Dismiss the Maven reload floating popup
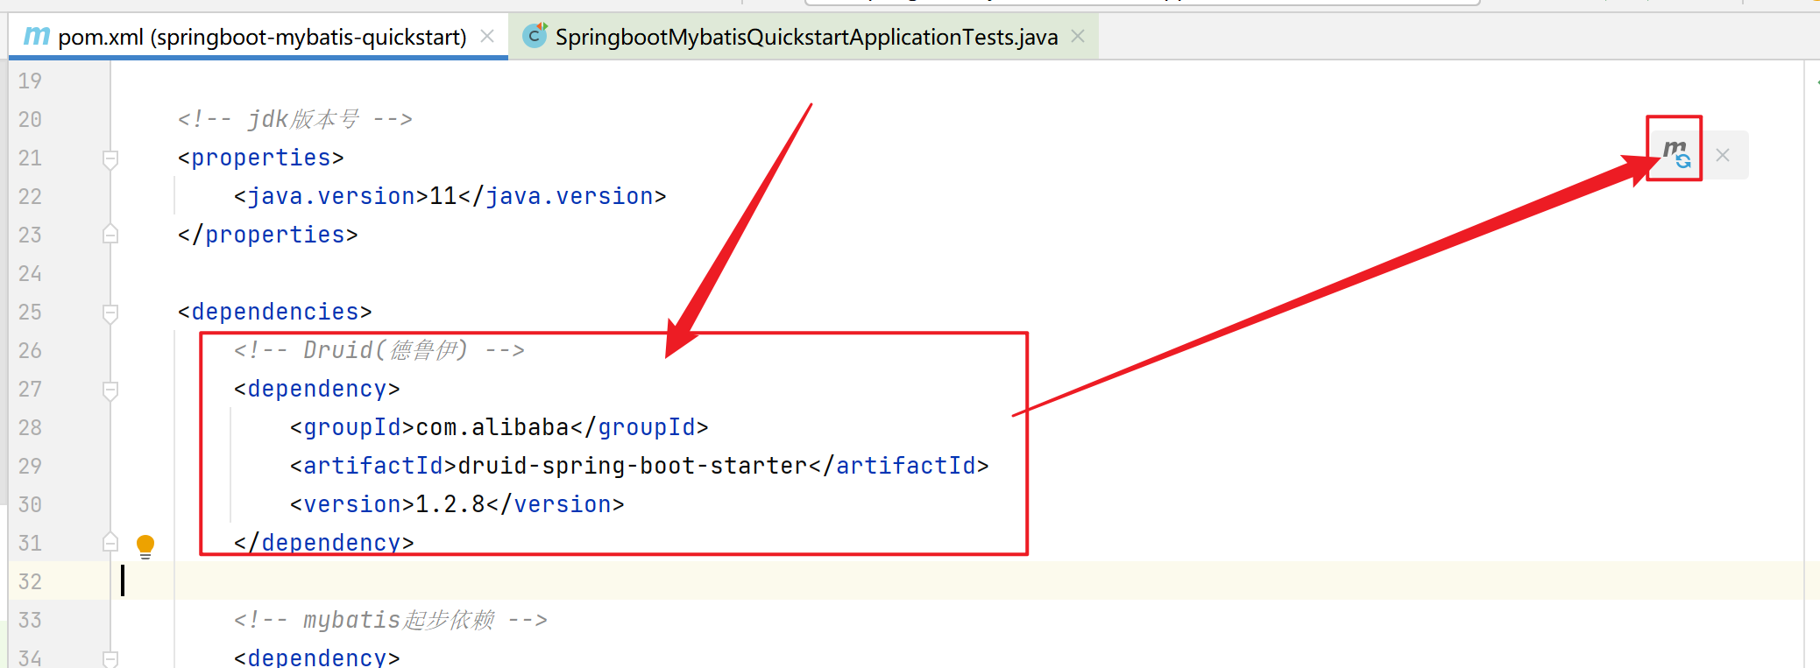Screen dimensions: 1820x668 click(1723, 155)
